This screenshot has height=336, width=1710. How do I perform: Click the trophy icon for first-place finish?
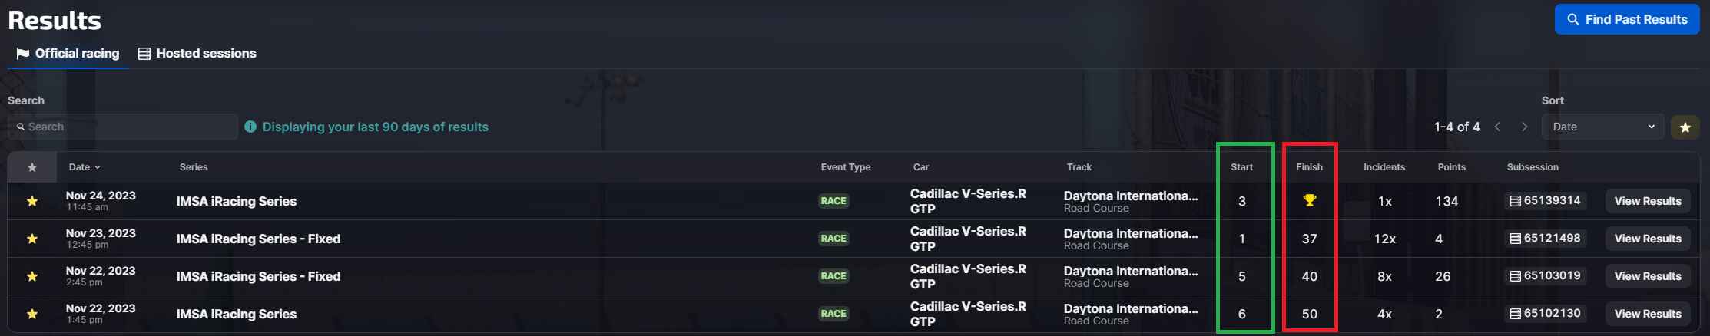[1310, 201]
